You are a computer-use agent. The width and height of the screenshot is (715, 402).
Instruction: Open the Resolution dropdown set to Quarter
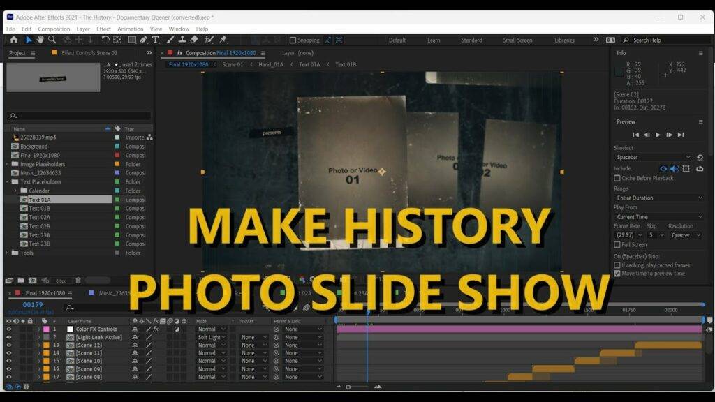pyautogui.click(x=684, y=235)
